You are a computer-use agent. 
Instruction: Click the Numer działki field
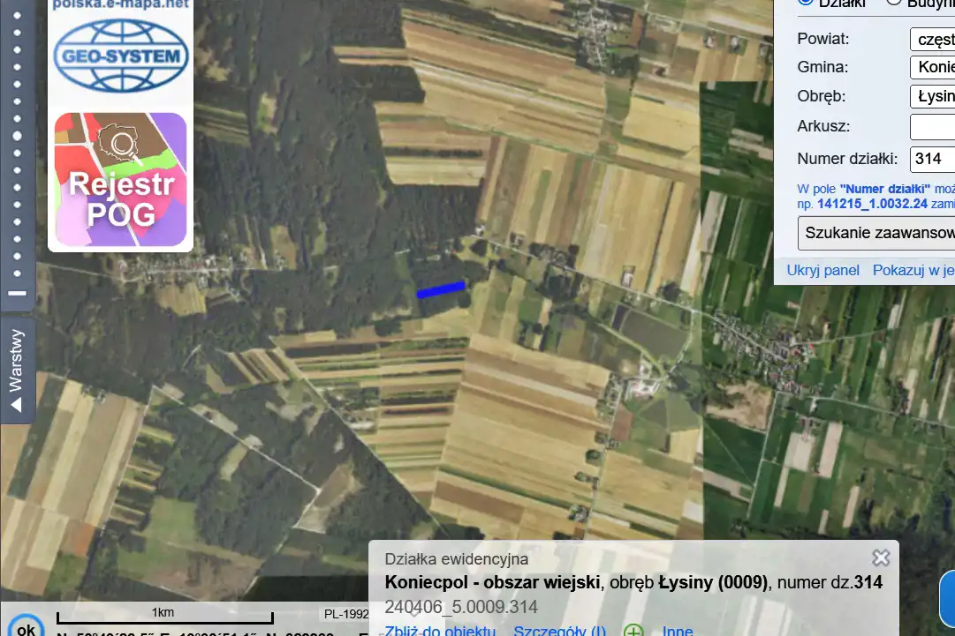(932, 159)
